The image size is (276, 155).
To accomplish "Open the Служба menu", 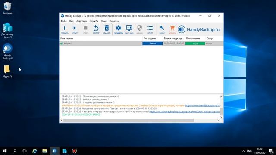I will pos(94,21).
